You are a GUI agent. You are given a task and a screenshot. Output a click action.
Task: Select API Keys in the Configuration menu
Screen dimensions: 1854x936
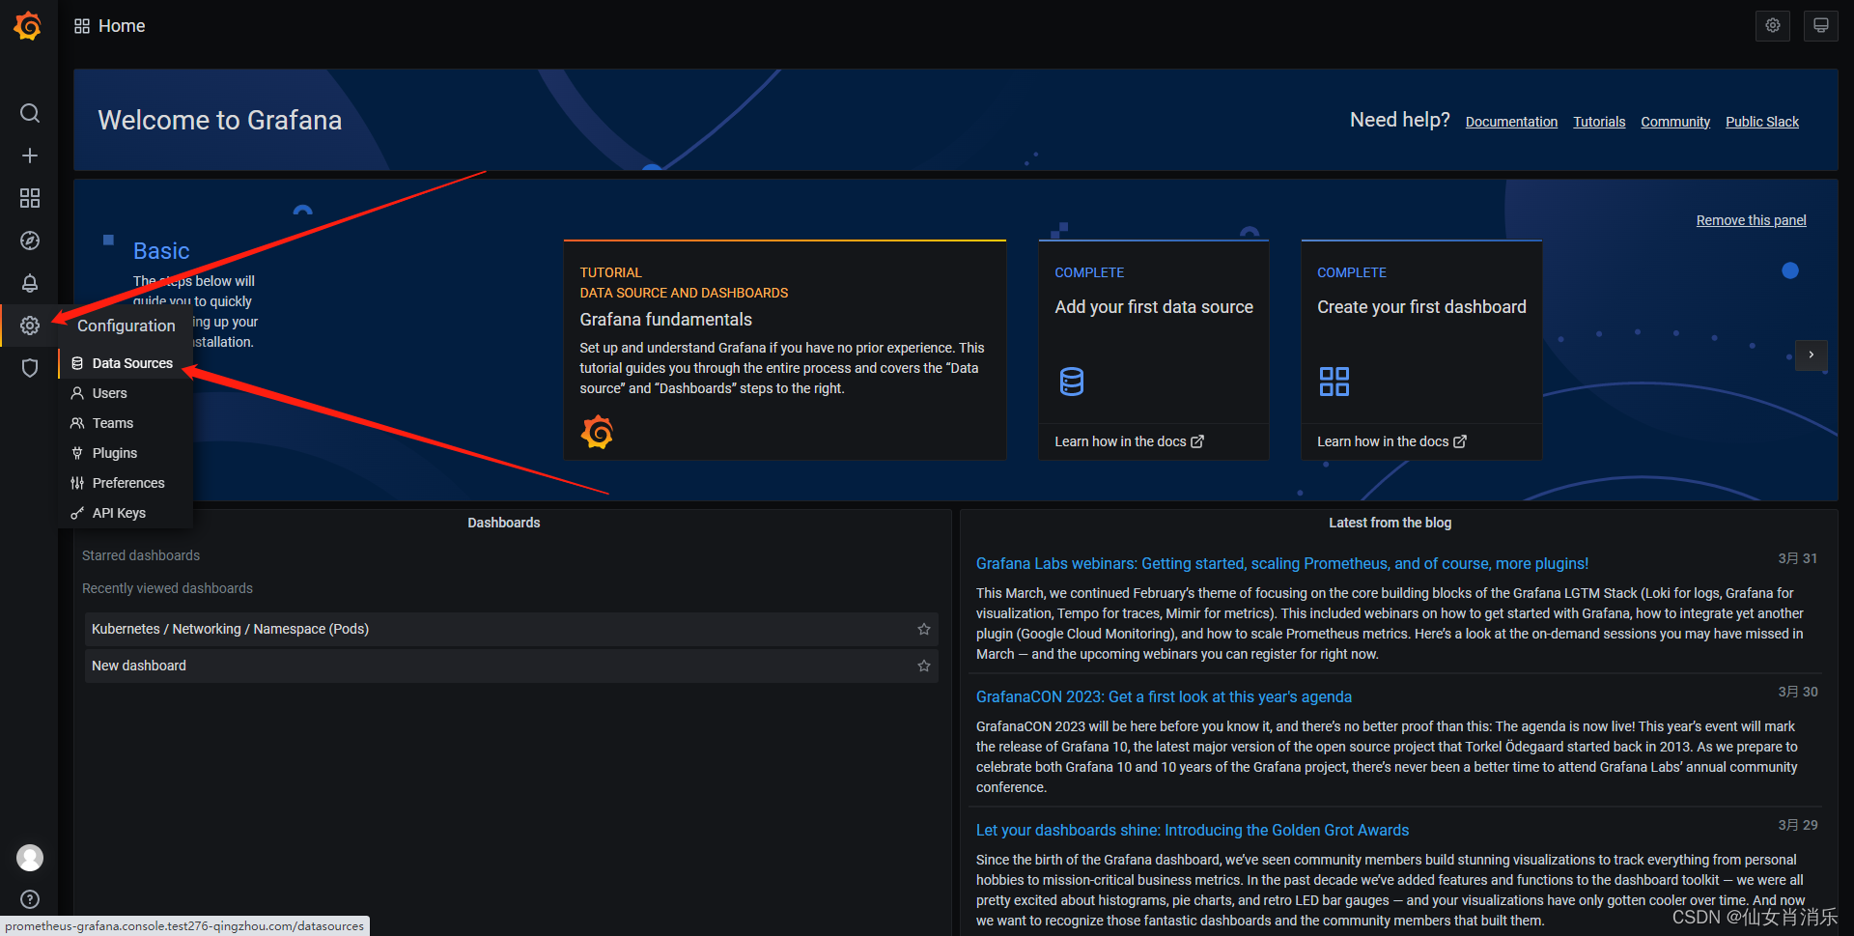click(126, 513)
